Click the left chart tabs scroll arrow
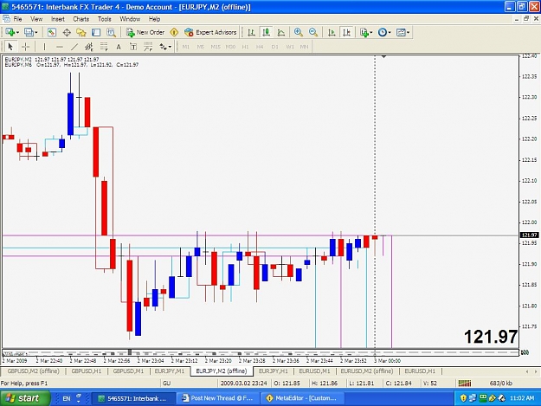 [527, 371]
